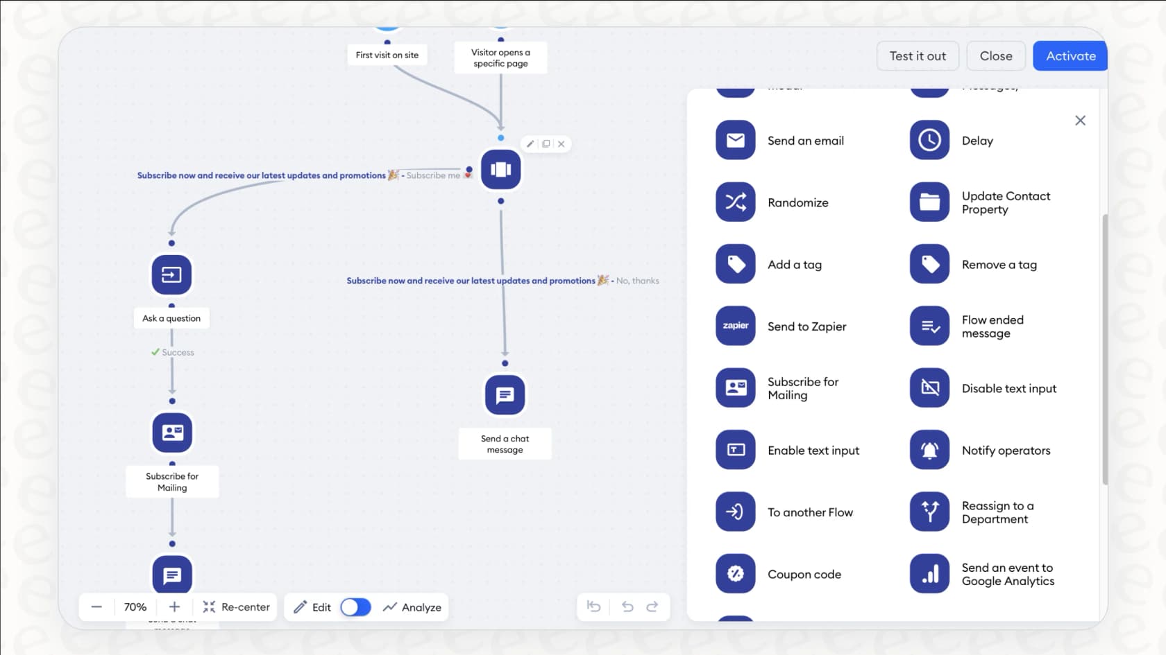Choose the Send to Zapier action
The width and height of the screenshot is (1166, 655).
click(x=735, y=326)
